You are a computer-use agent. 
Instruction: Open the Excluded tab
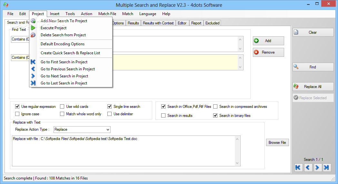(212, 23)
